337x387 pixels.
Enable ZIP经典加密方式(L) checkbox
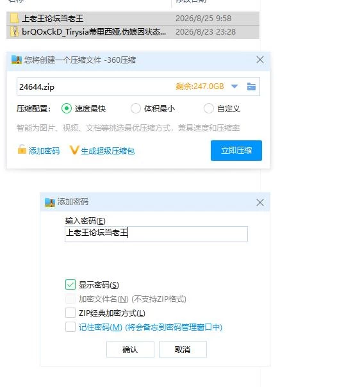point(70,313)
